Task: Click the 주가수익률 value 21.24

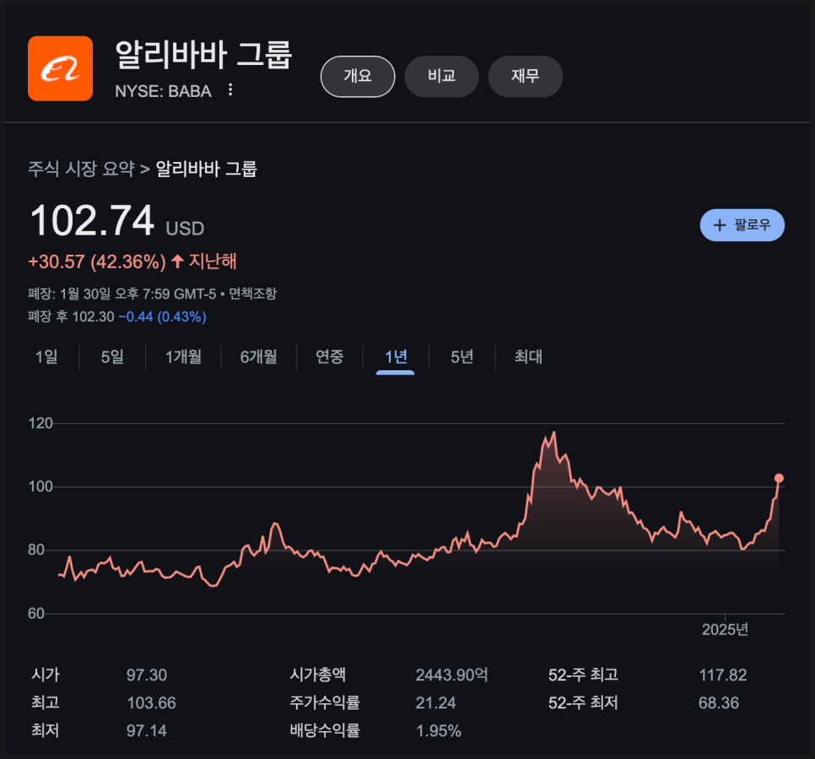Action: [x=435, y=702]
